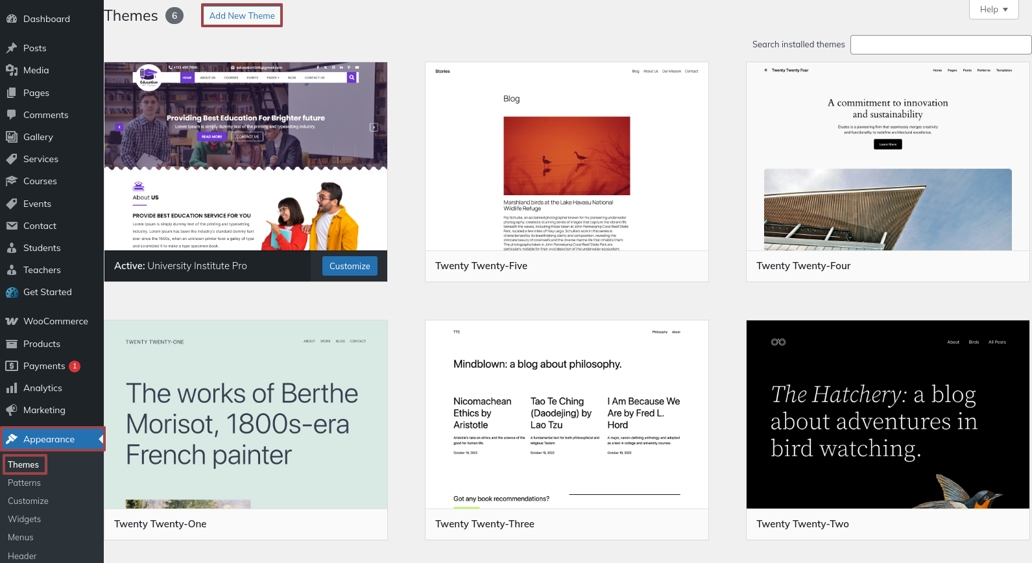Click the Appearance paintbrush icon

[x=12, y=439]
